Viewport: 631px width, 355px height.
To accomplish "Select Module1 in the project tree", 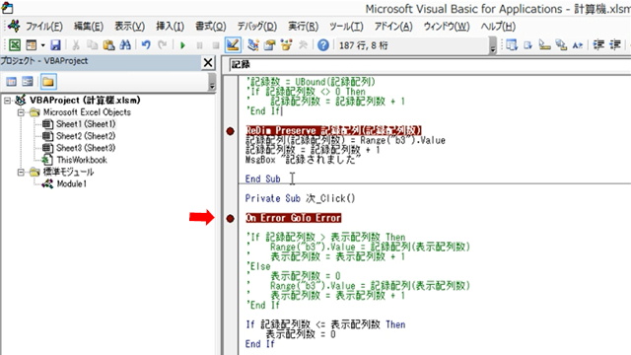I will click(x=72, y=184).
